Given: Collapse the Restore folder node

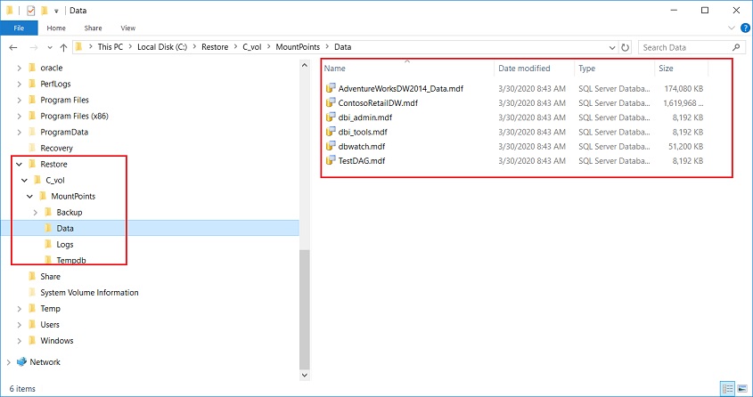Looking at the screenshot, I should click(20, 164).
